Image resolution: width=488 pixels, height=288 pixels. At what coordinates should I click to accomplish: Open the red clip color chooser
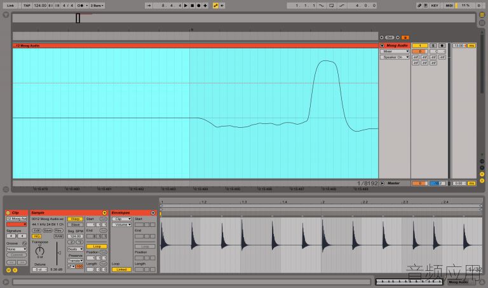click(17, 224)
